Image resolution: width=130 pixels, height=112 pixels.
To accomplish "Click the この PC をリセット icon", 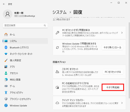I will (x=57, y=72).
